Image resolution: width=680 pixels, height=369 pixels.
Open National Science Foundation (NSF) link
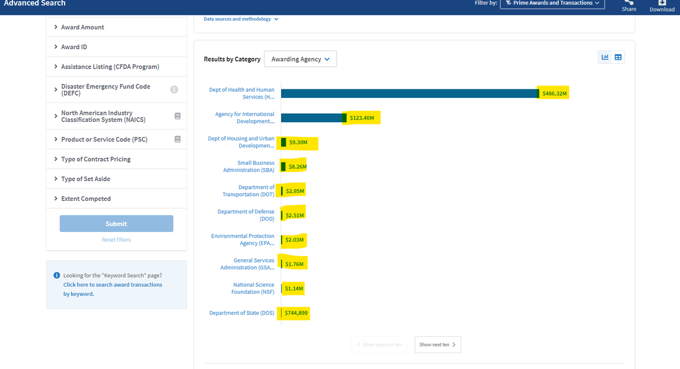(x=253, y=288)
